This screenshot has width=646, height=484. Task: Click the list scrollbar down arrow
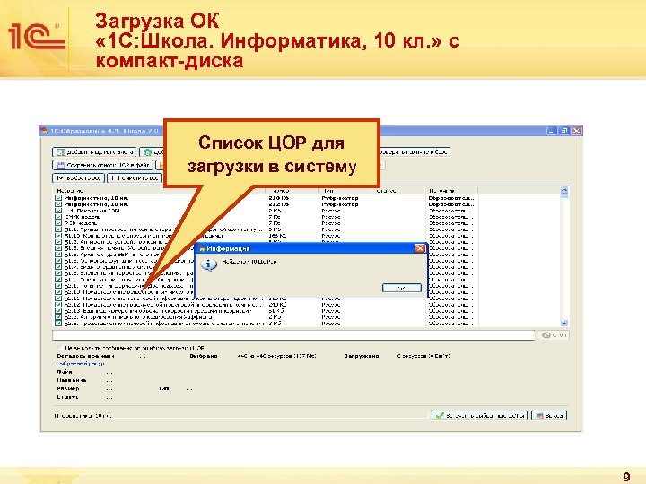[x=564, y=323]
